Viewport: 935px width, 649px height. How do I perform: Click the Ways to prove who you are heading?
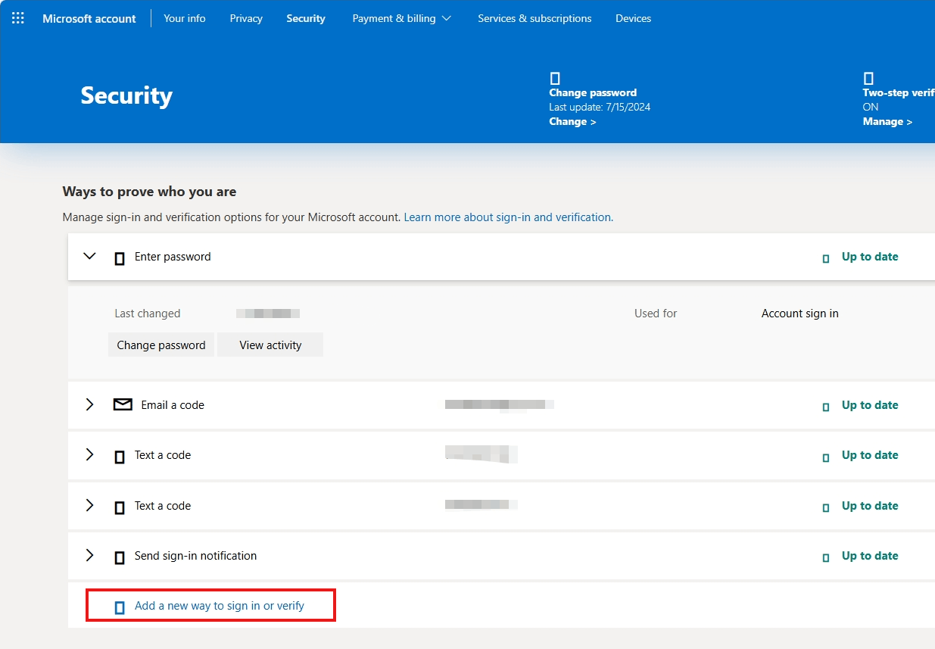(149, 192)
